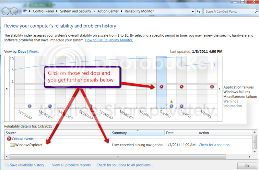This screenshot has height=170, width=259.
Task: Click the Critical events red X icon
Action: pos(9,139)
